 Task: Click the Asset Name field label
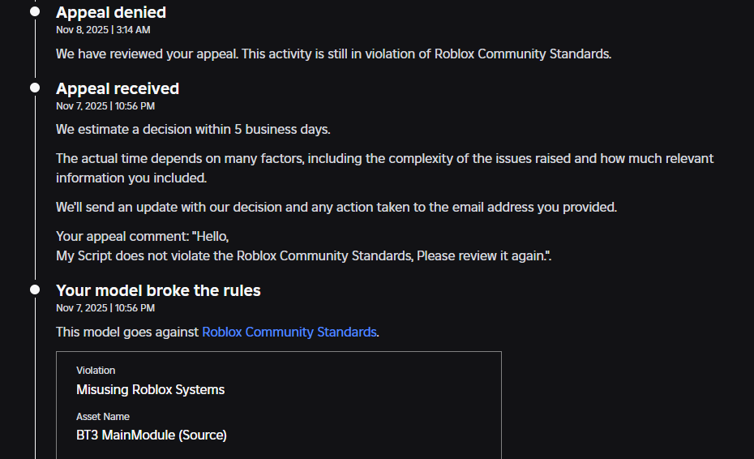point(103,417)
